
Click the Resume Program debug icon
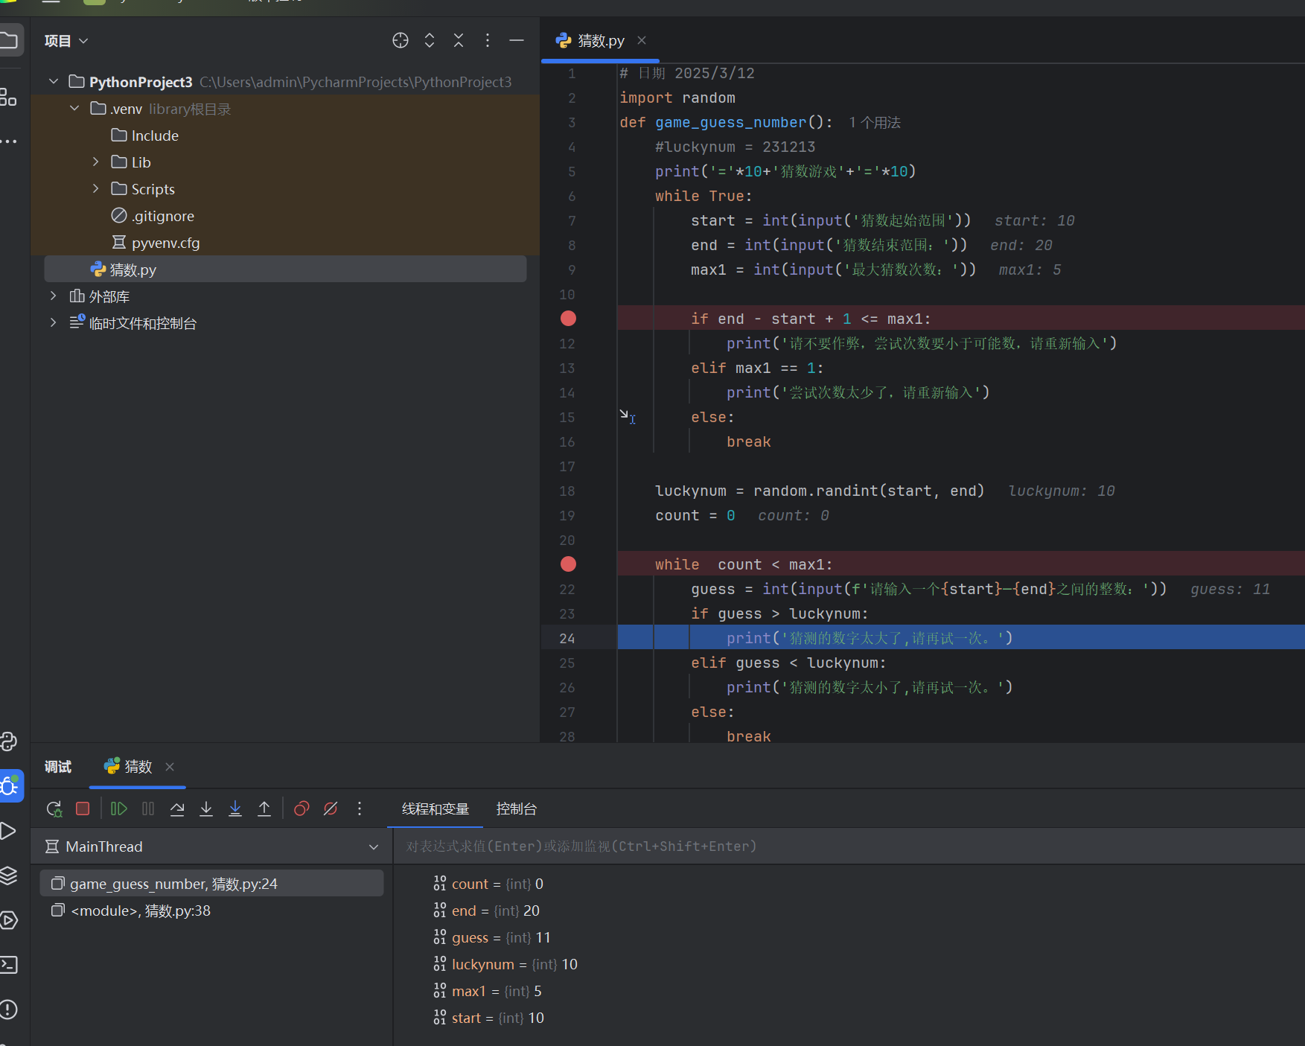[x=118, y=809]
